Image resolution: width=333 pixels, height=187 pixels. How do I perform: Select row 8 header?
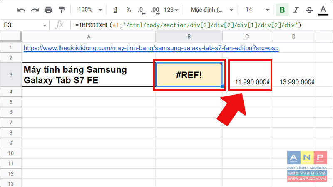11,133
